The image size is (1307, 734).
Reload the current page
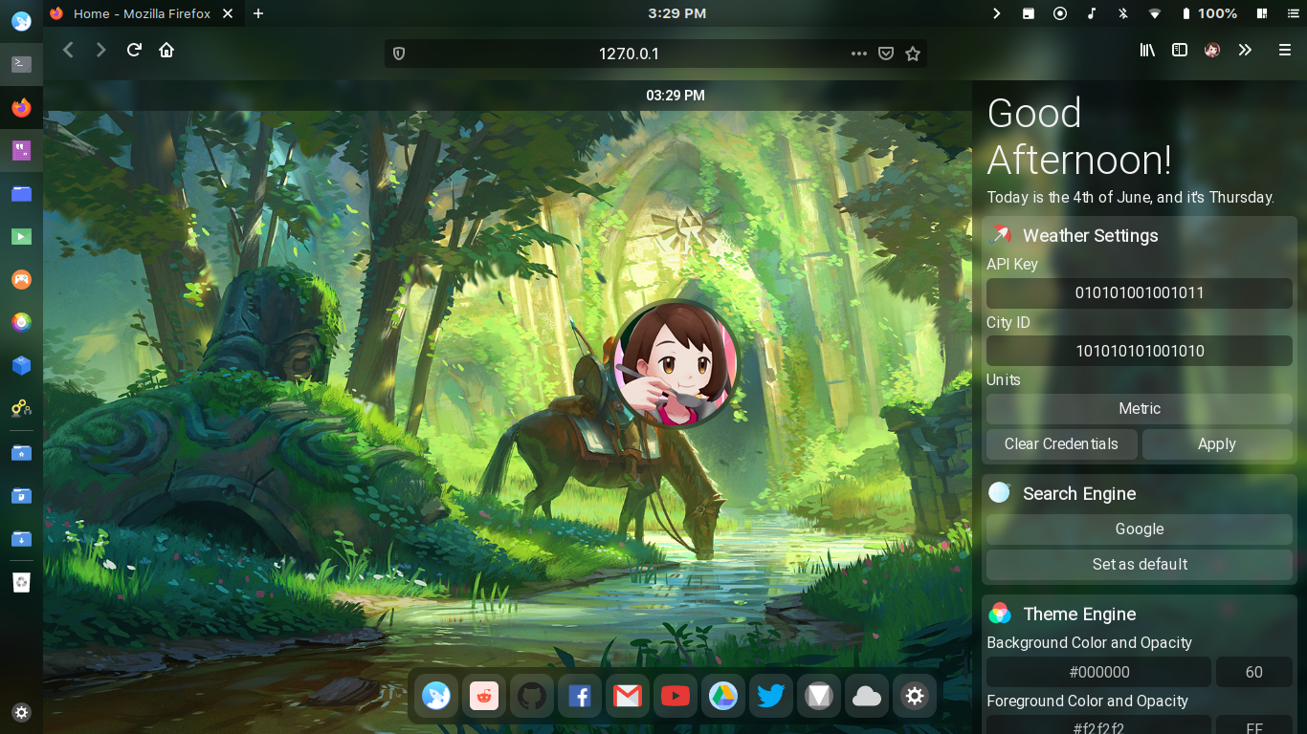pos(134,50)
